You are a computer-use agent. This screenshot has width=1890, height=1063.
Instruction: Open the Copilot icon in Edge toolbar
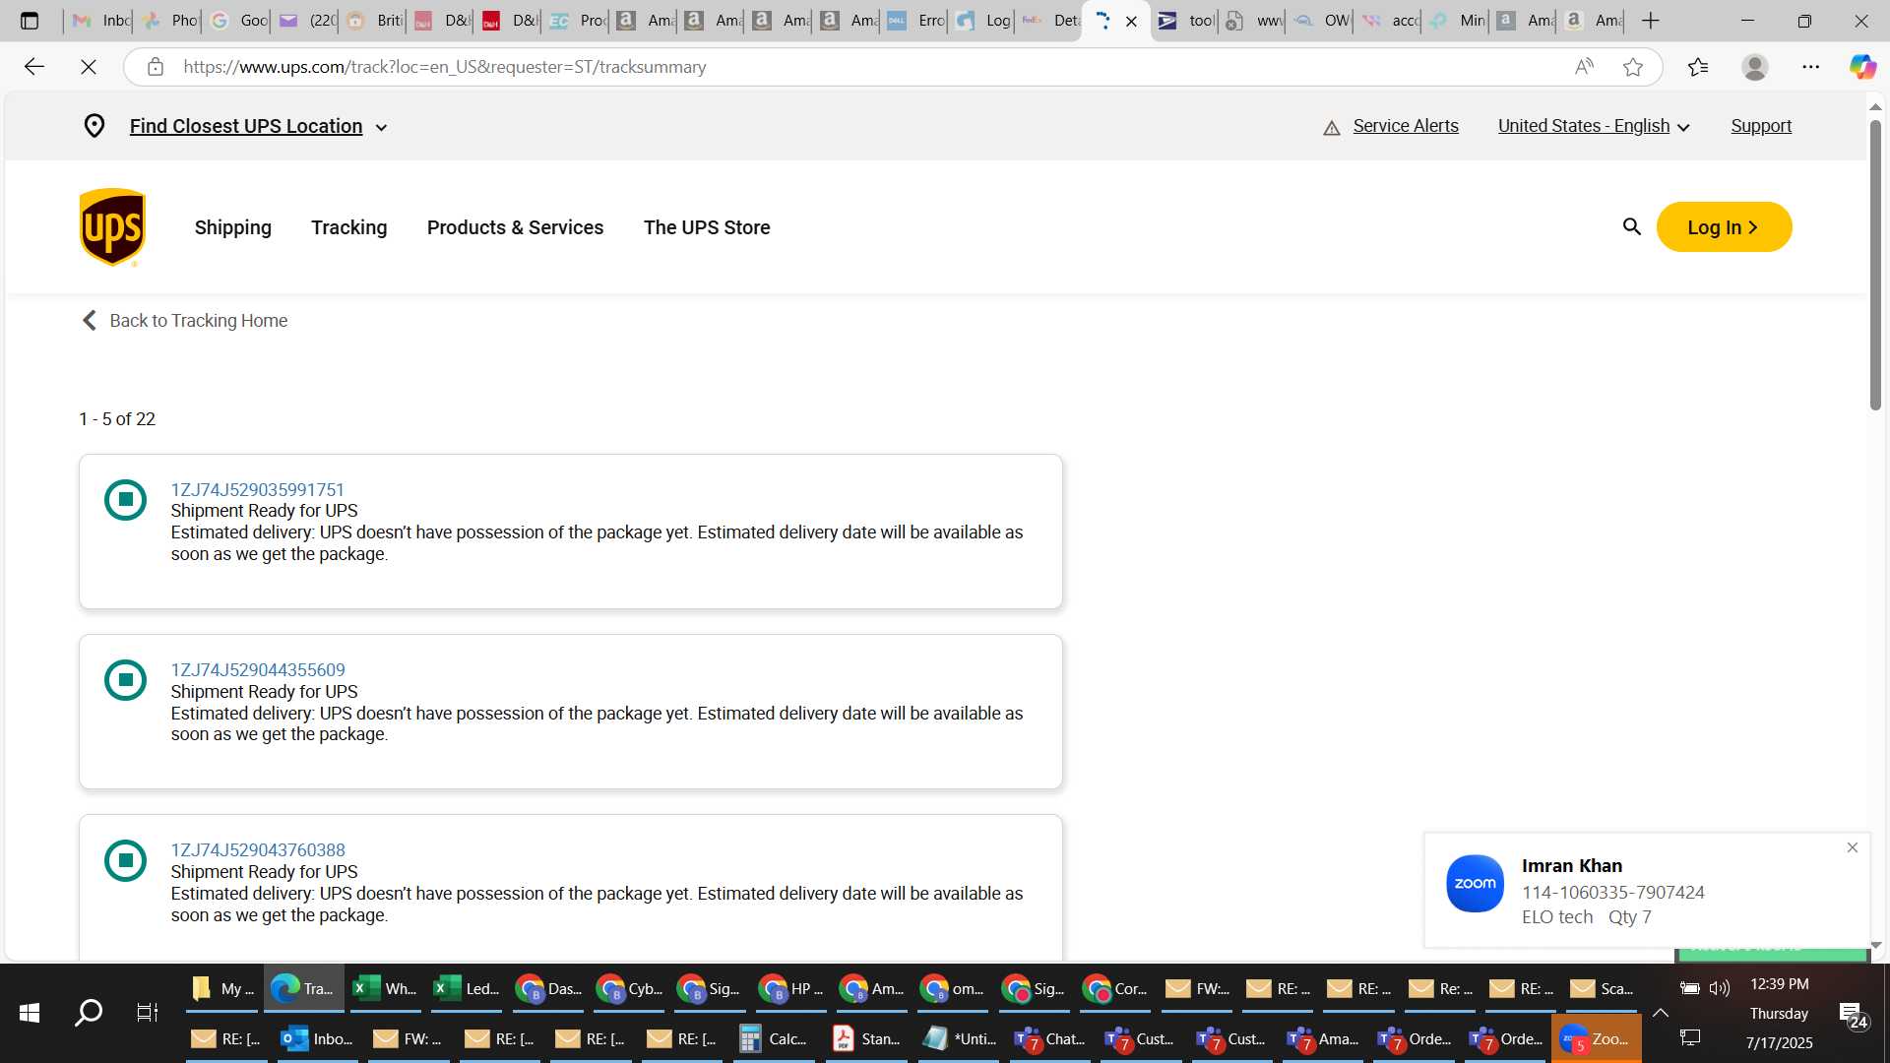click(x=1862, y=67)
